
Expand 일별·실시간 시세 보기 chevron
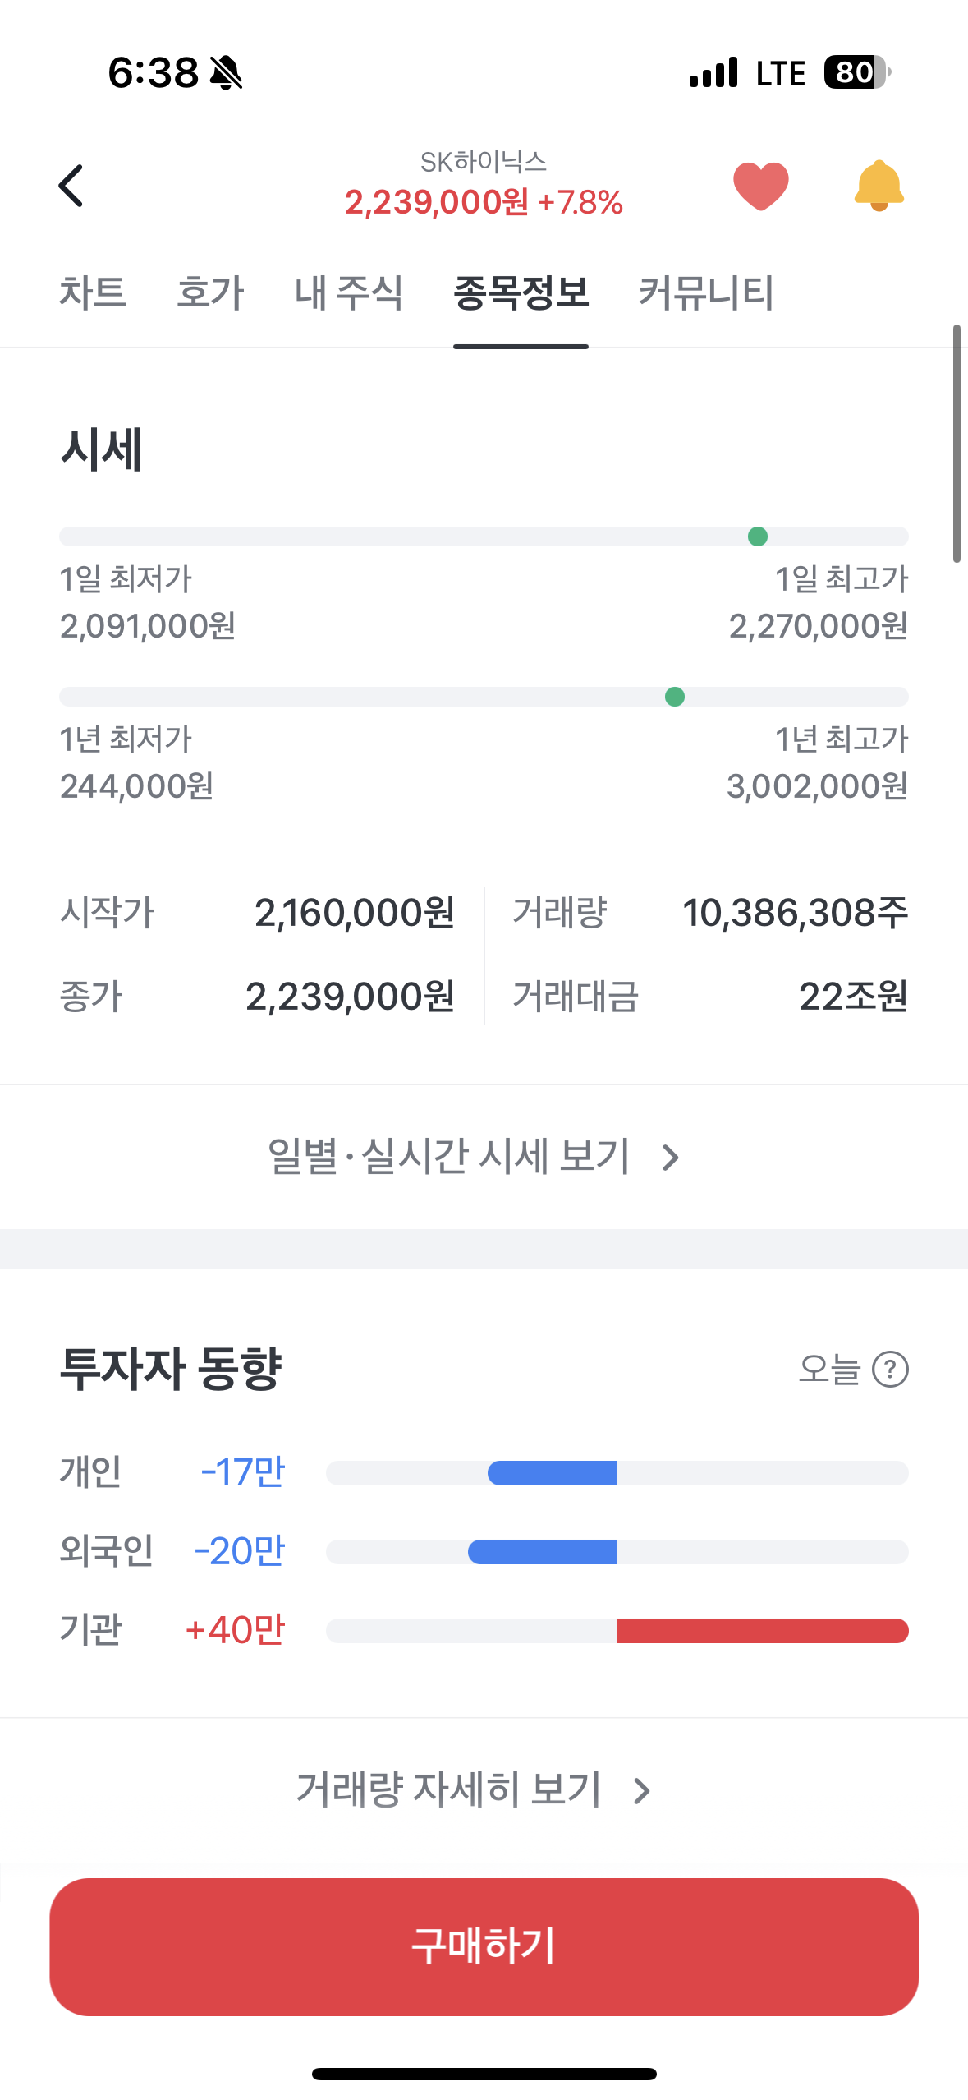click(x=671, y=1158)
